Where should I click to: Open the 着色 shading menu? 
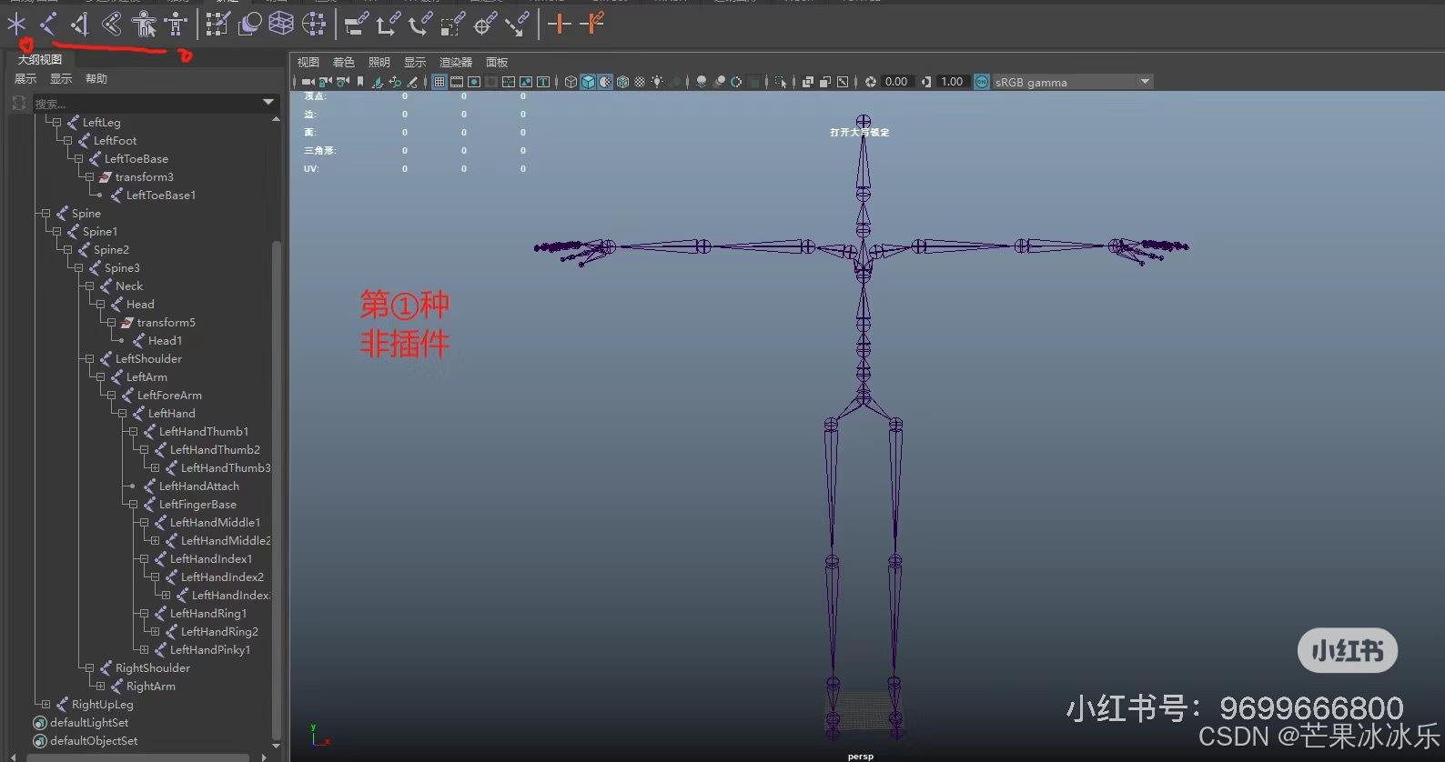343,62
